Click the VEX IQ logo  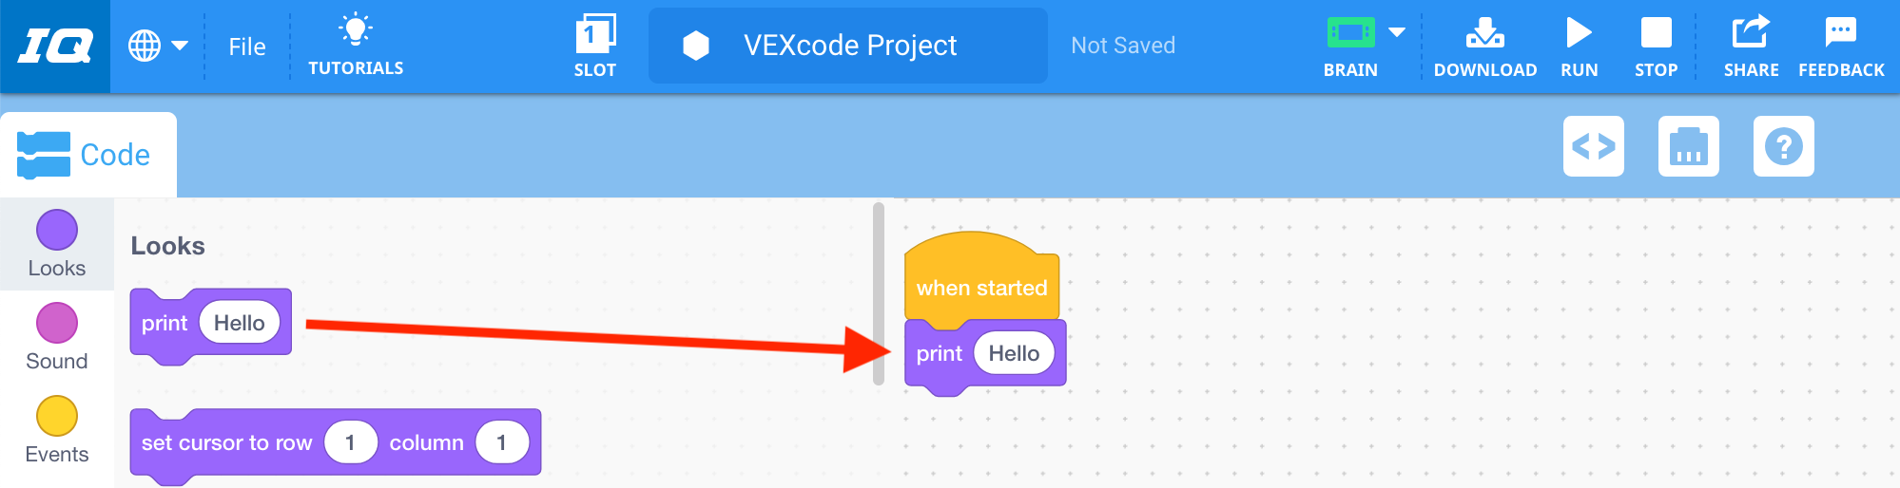click(x=55, y=46)
